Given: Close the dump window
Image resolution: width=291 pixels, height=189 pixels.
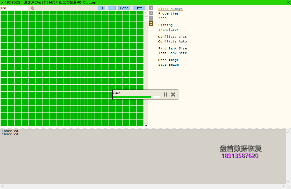Looking at the screenshot, I should [x=289, y=2].
